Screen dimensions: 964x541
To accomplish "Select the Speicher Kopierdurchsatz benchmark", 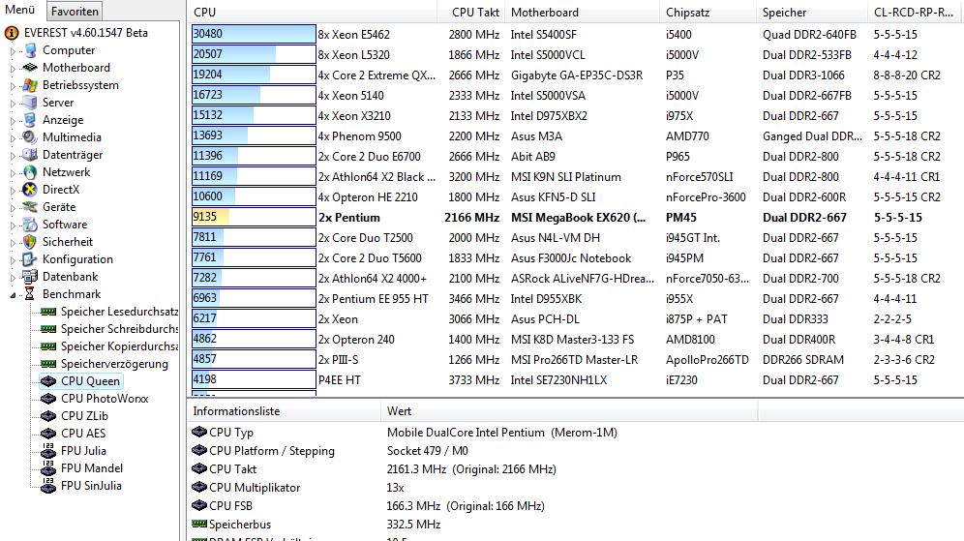I will (119, 346).
